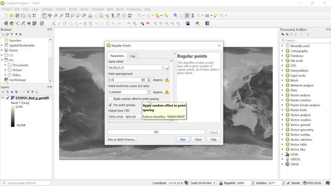Select the Pan Map hand tool

click(44, 16)
